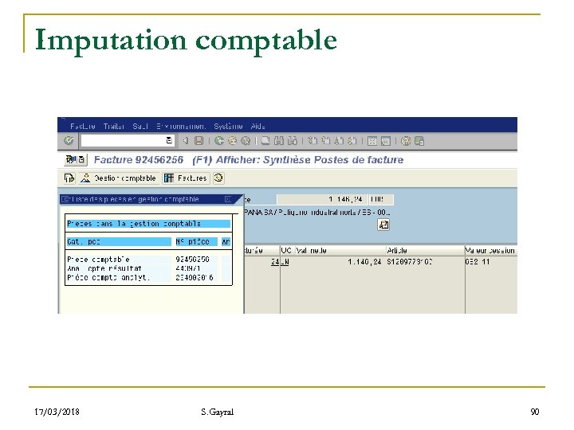Click the Create New Session icon

tap(372, 141)
